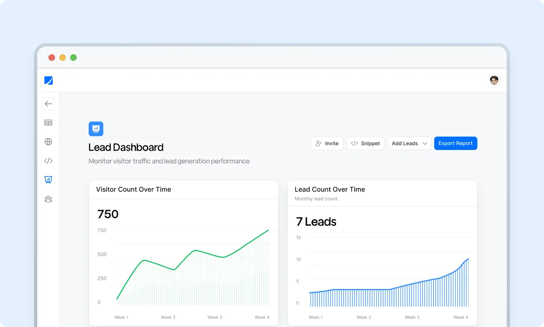Open the user profile avatar

point(494,80)
